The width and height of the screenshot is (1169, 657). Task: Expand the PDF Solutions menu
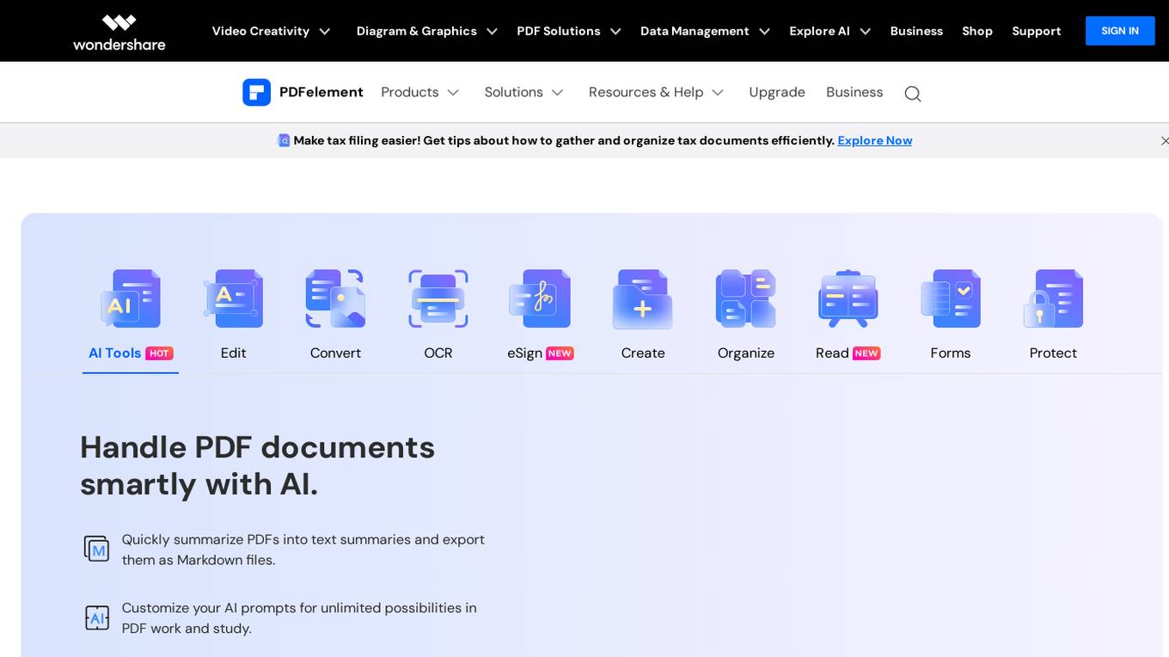(569, 31)
